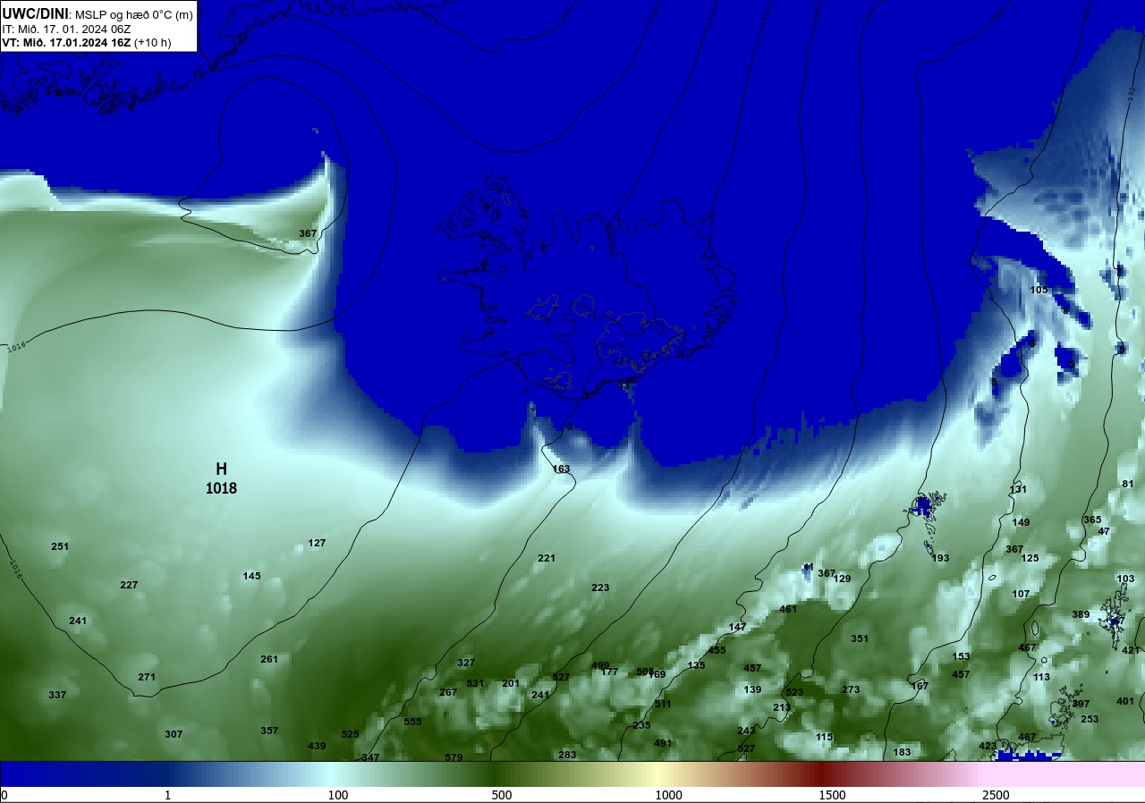
Task: Click the 227 height label
Action: [129, 585]
